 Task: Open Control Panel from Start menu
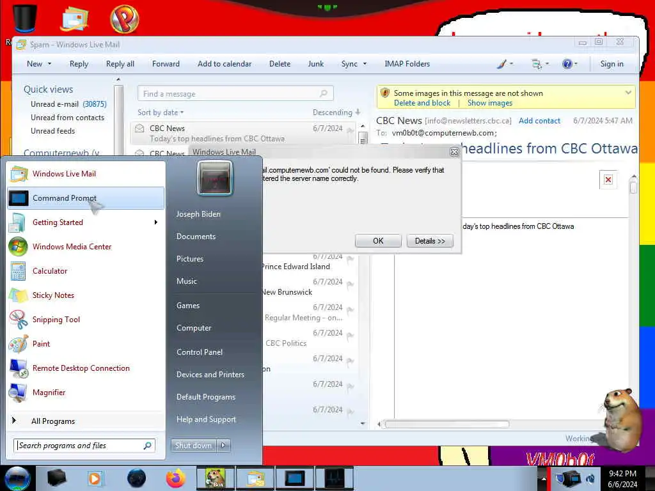200,352
